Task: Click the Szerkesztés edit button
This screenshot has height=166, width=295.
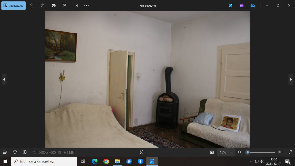Action: point(14,5)
